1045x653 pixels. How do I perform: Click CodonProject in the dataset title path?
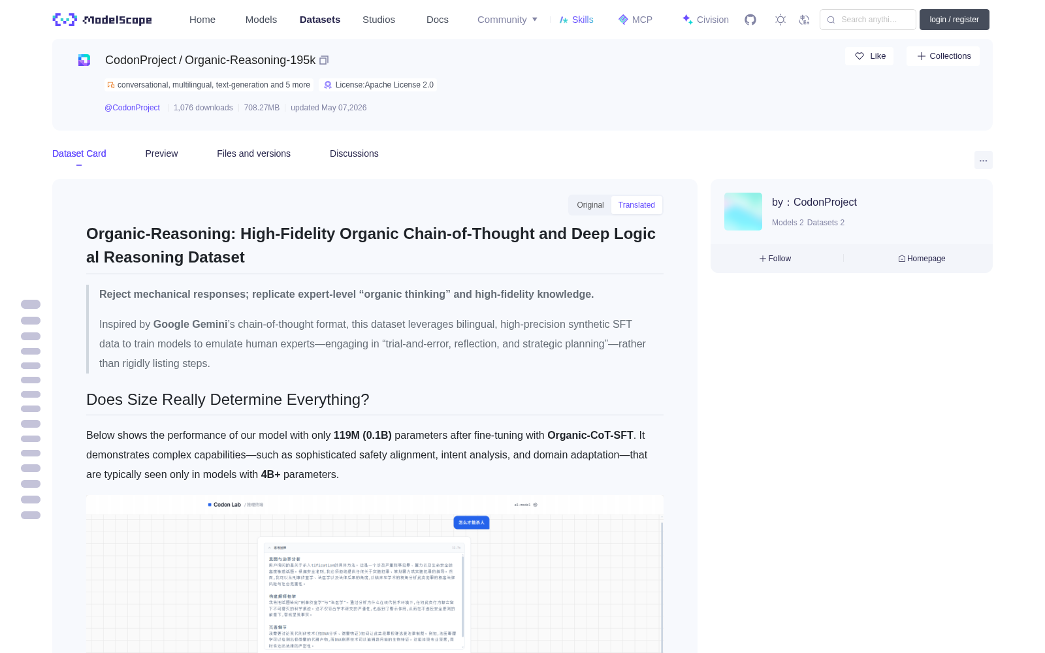[x=140, y=60]
